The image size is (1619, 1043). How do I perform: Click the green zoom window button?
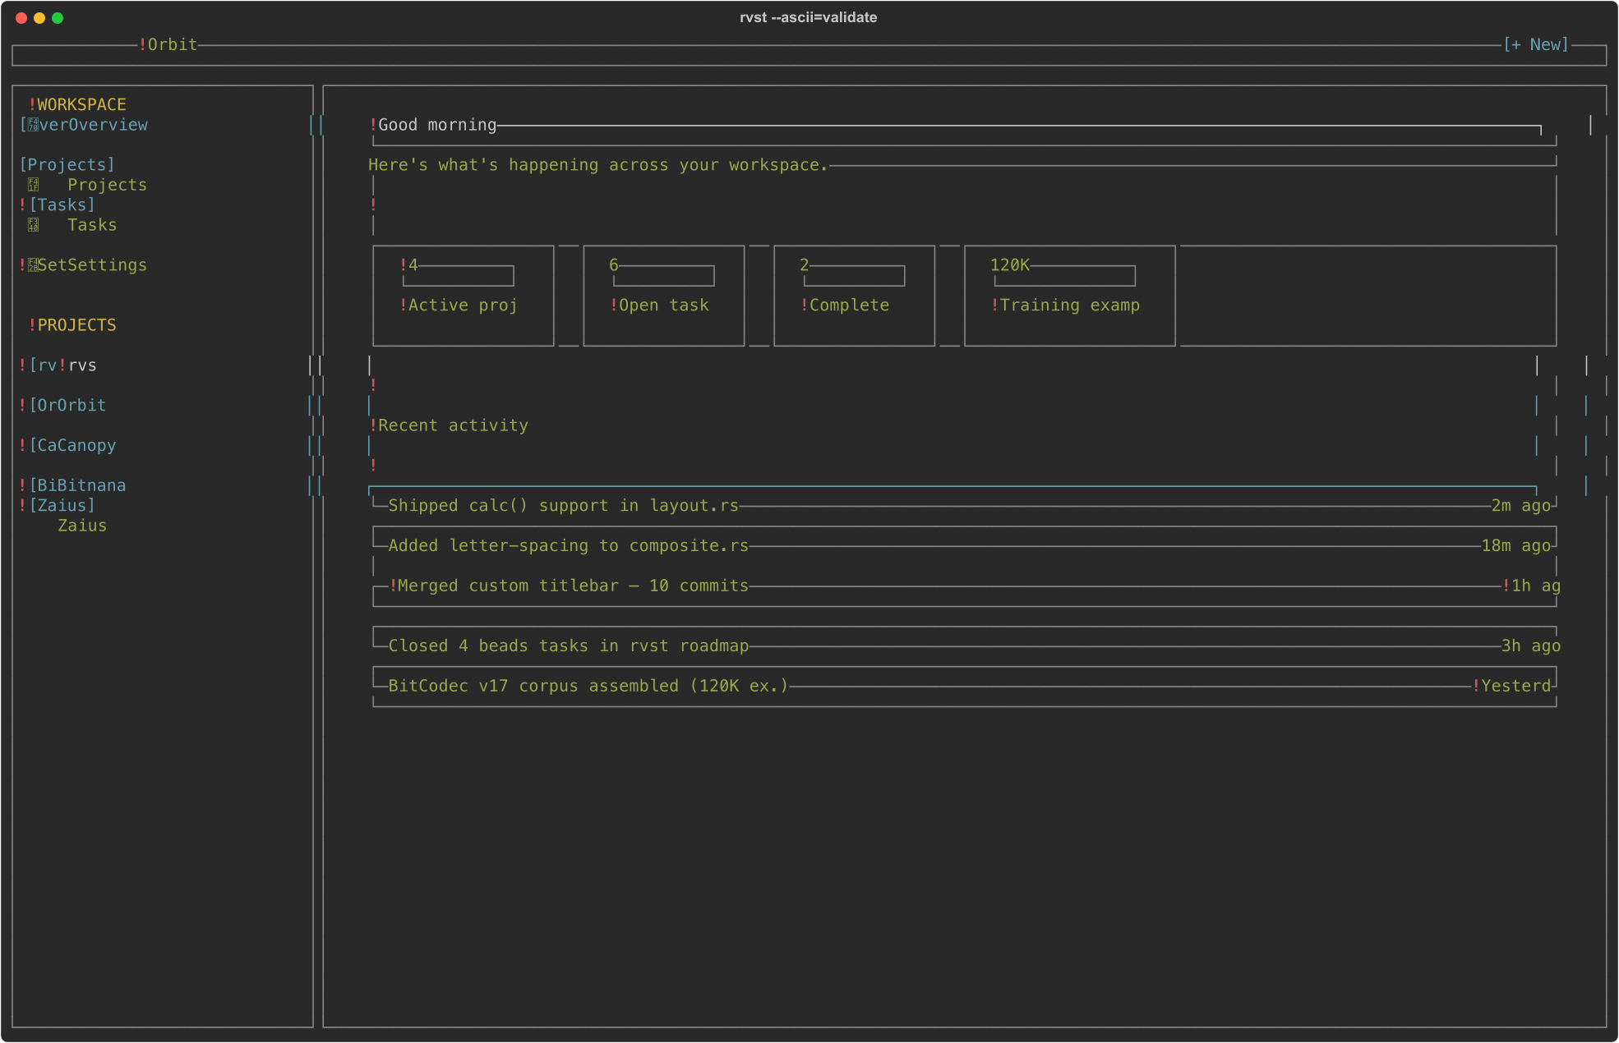point(58,18)
